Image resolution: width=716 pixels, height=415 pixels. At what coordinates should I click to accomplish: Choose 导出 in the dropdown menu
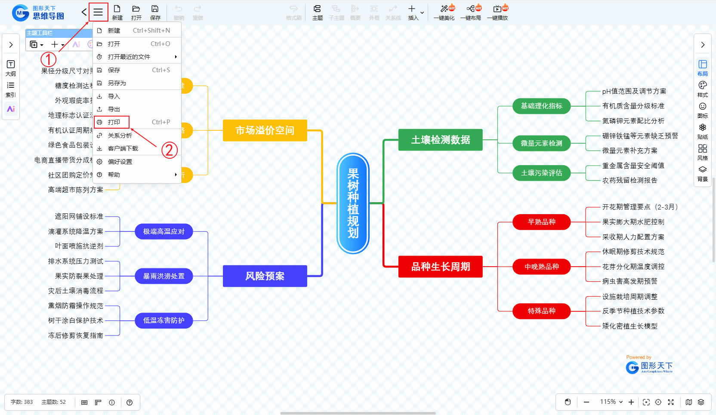114,109
